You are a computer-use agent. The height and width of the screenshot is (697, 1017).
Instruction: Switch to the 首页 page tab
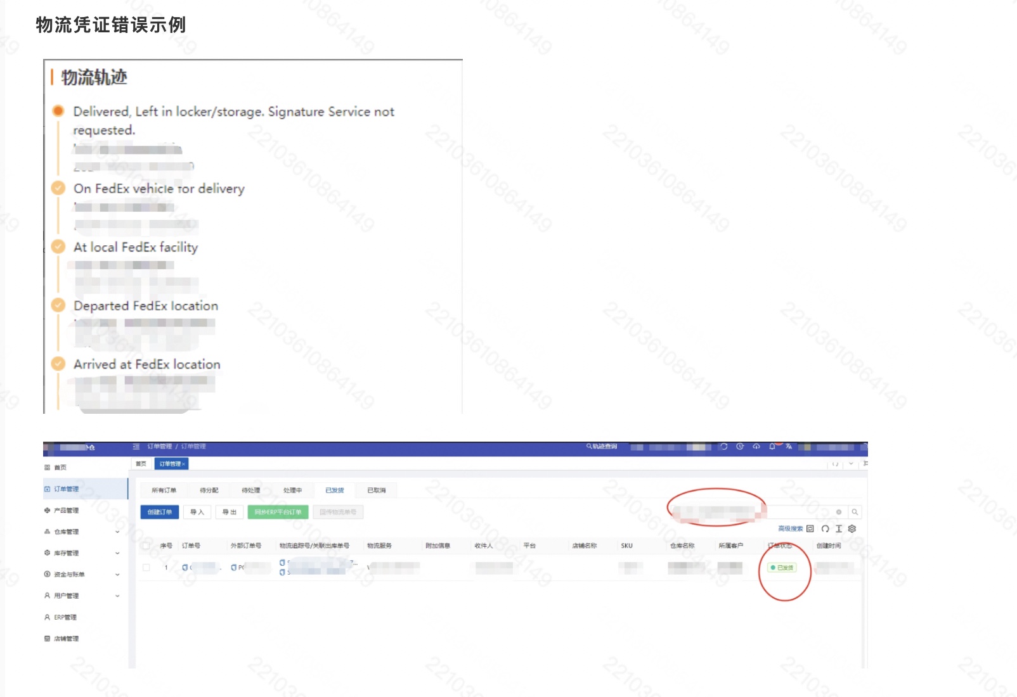(141, 464)
